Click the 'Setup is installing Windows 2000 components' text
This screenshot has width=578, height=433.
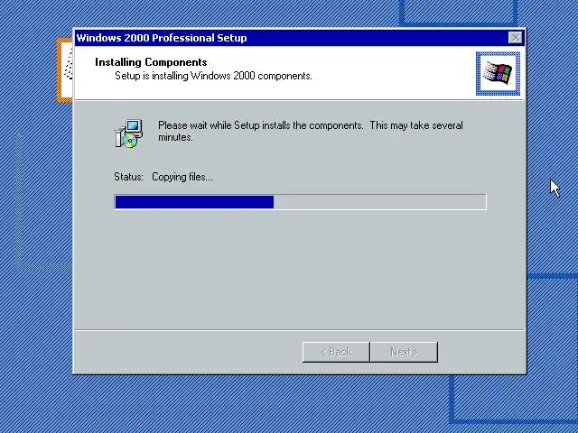pyautogui.click(x=213, y=76)
